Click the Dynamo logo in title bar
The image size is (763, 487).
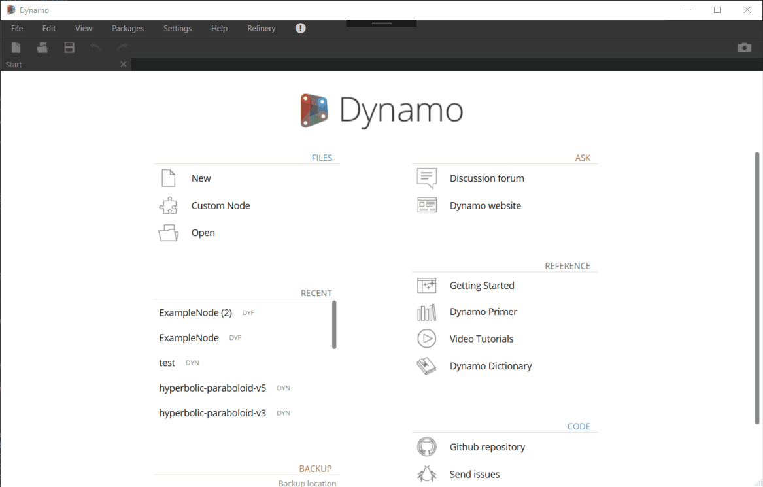click(x=10, y=10)
